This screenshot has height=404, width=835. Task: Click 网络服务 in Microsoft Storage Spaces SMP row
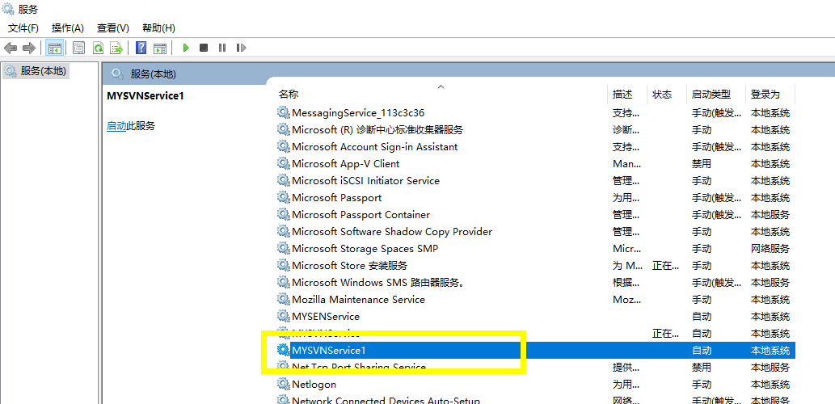click(770, 249)
